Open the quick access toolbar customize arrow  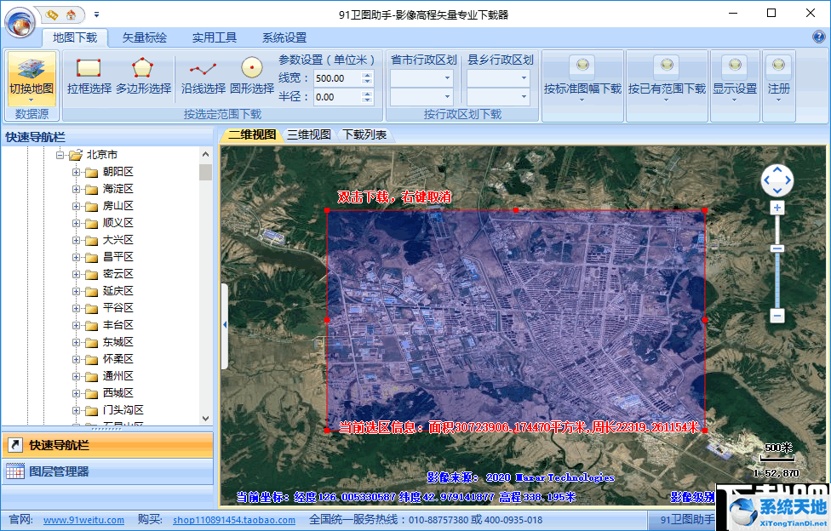click(x=96, y=14)
